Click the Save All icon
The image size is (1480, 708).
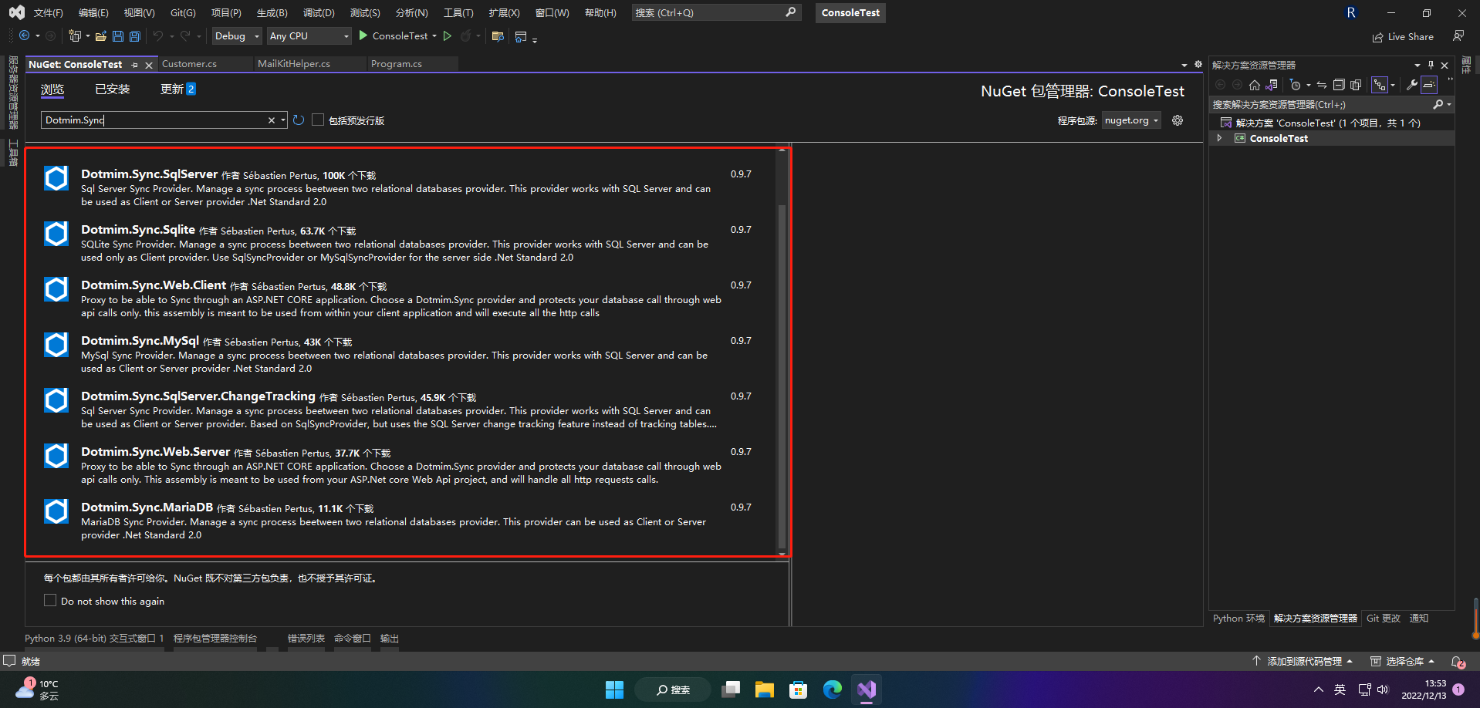click(x=134, y=35)
